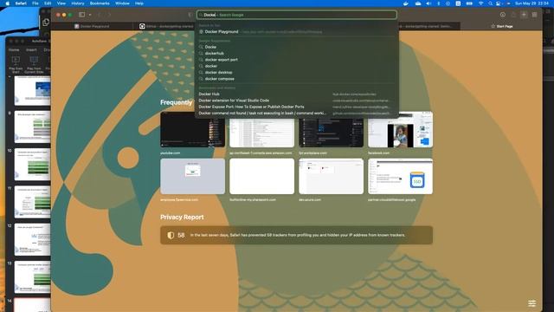Click the cloud status icon in menu bar
This screenshot has width=554, height=312.
[418, 3]
